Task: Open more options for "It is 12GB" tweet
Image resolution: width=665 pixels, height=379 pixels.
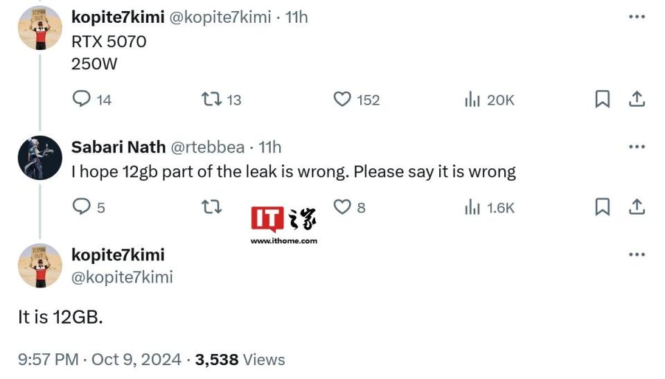Action: (637, 255)
